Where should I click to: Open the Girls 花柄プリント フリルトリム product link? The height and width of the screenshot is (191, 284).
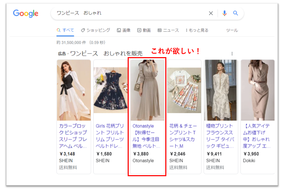[110, 136]
